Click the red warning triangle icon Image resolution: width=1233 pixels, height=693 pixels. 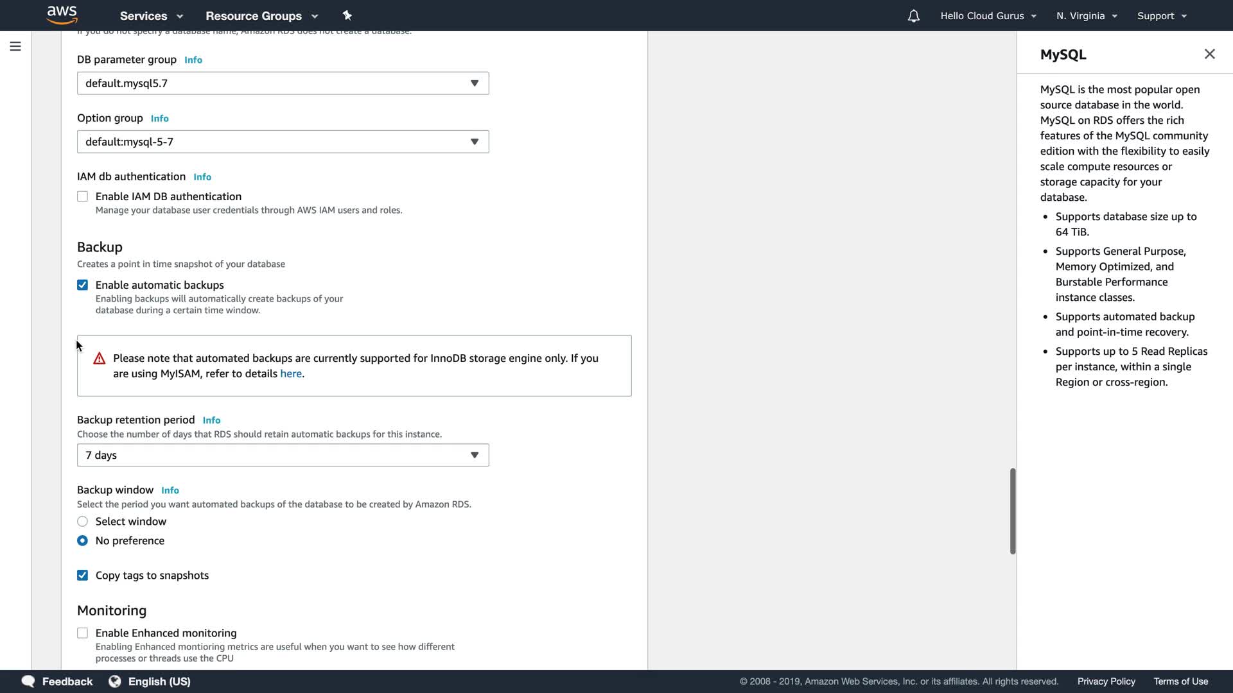coord(99,359)
